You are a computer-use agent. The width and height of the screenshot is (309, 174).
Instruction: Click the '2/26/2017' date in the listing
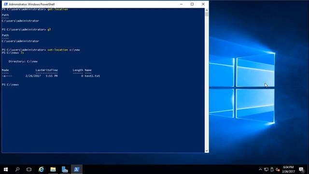(33, 76)
